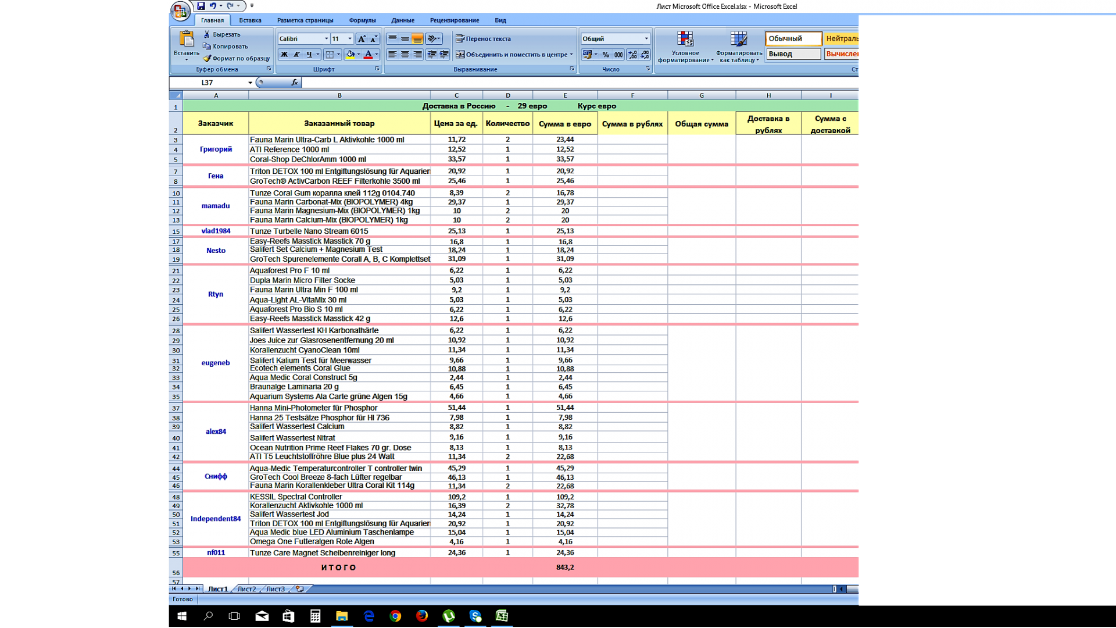The image size is (1116, 628).
Task: Open Шрифт group dialog launcher
Action: coord(377,69)
